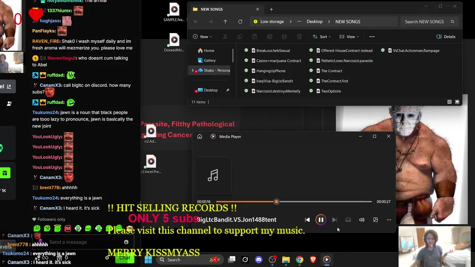475x267 pixels.
Task: Toggle the Details pane in File Explorer
Action: [x=446, y=37]
